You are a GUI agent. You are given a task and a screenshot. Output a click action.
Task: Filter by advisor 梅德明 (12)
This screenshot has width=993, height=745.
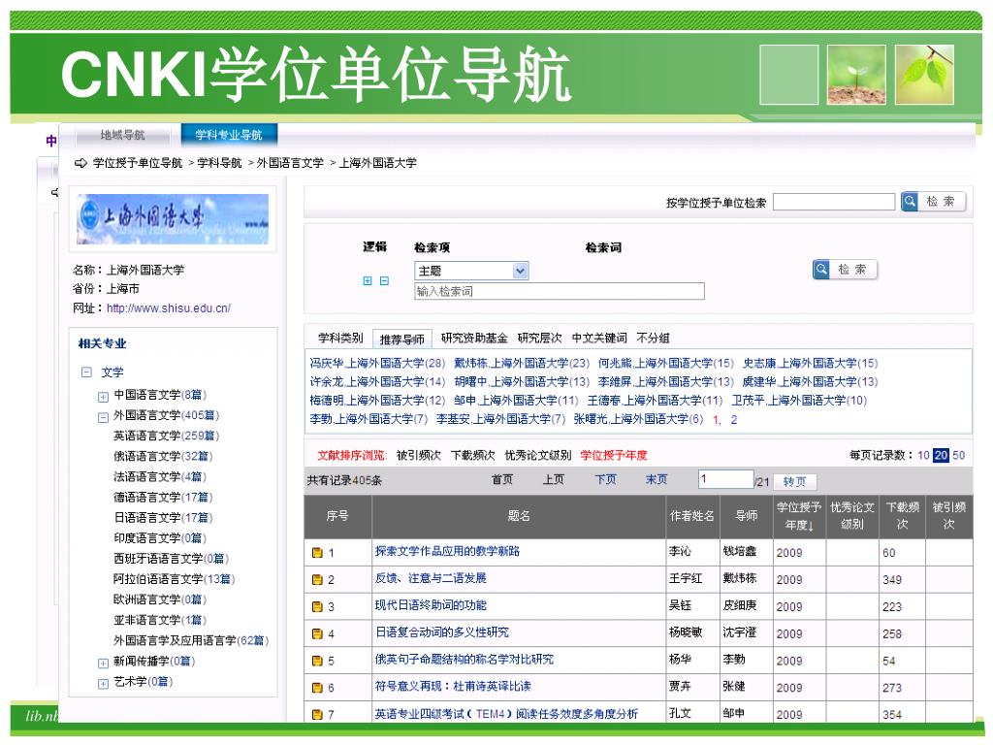377,401
